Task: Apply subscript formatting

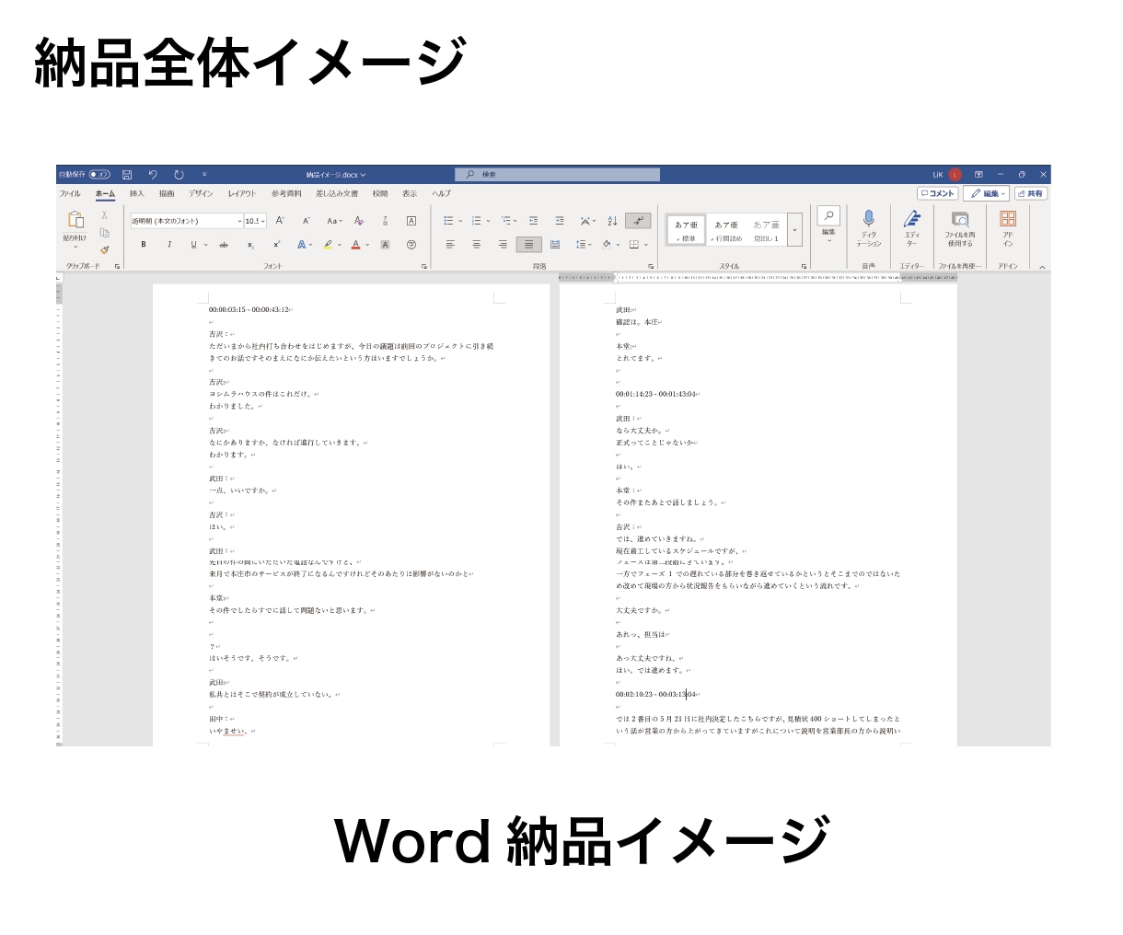Action: (x=250, y=245)
